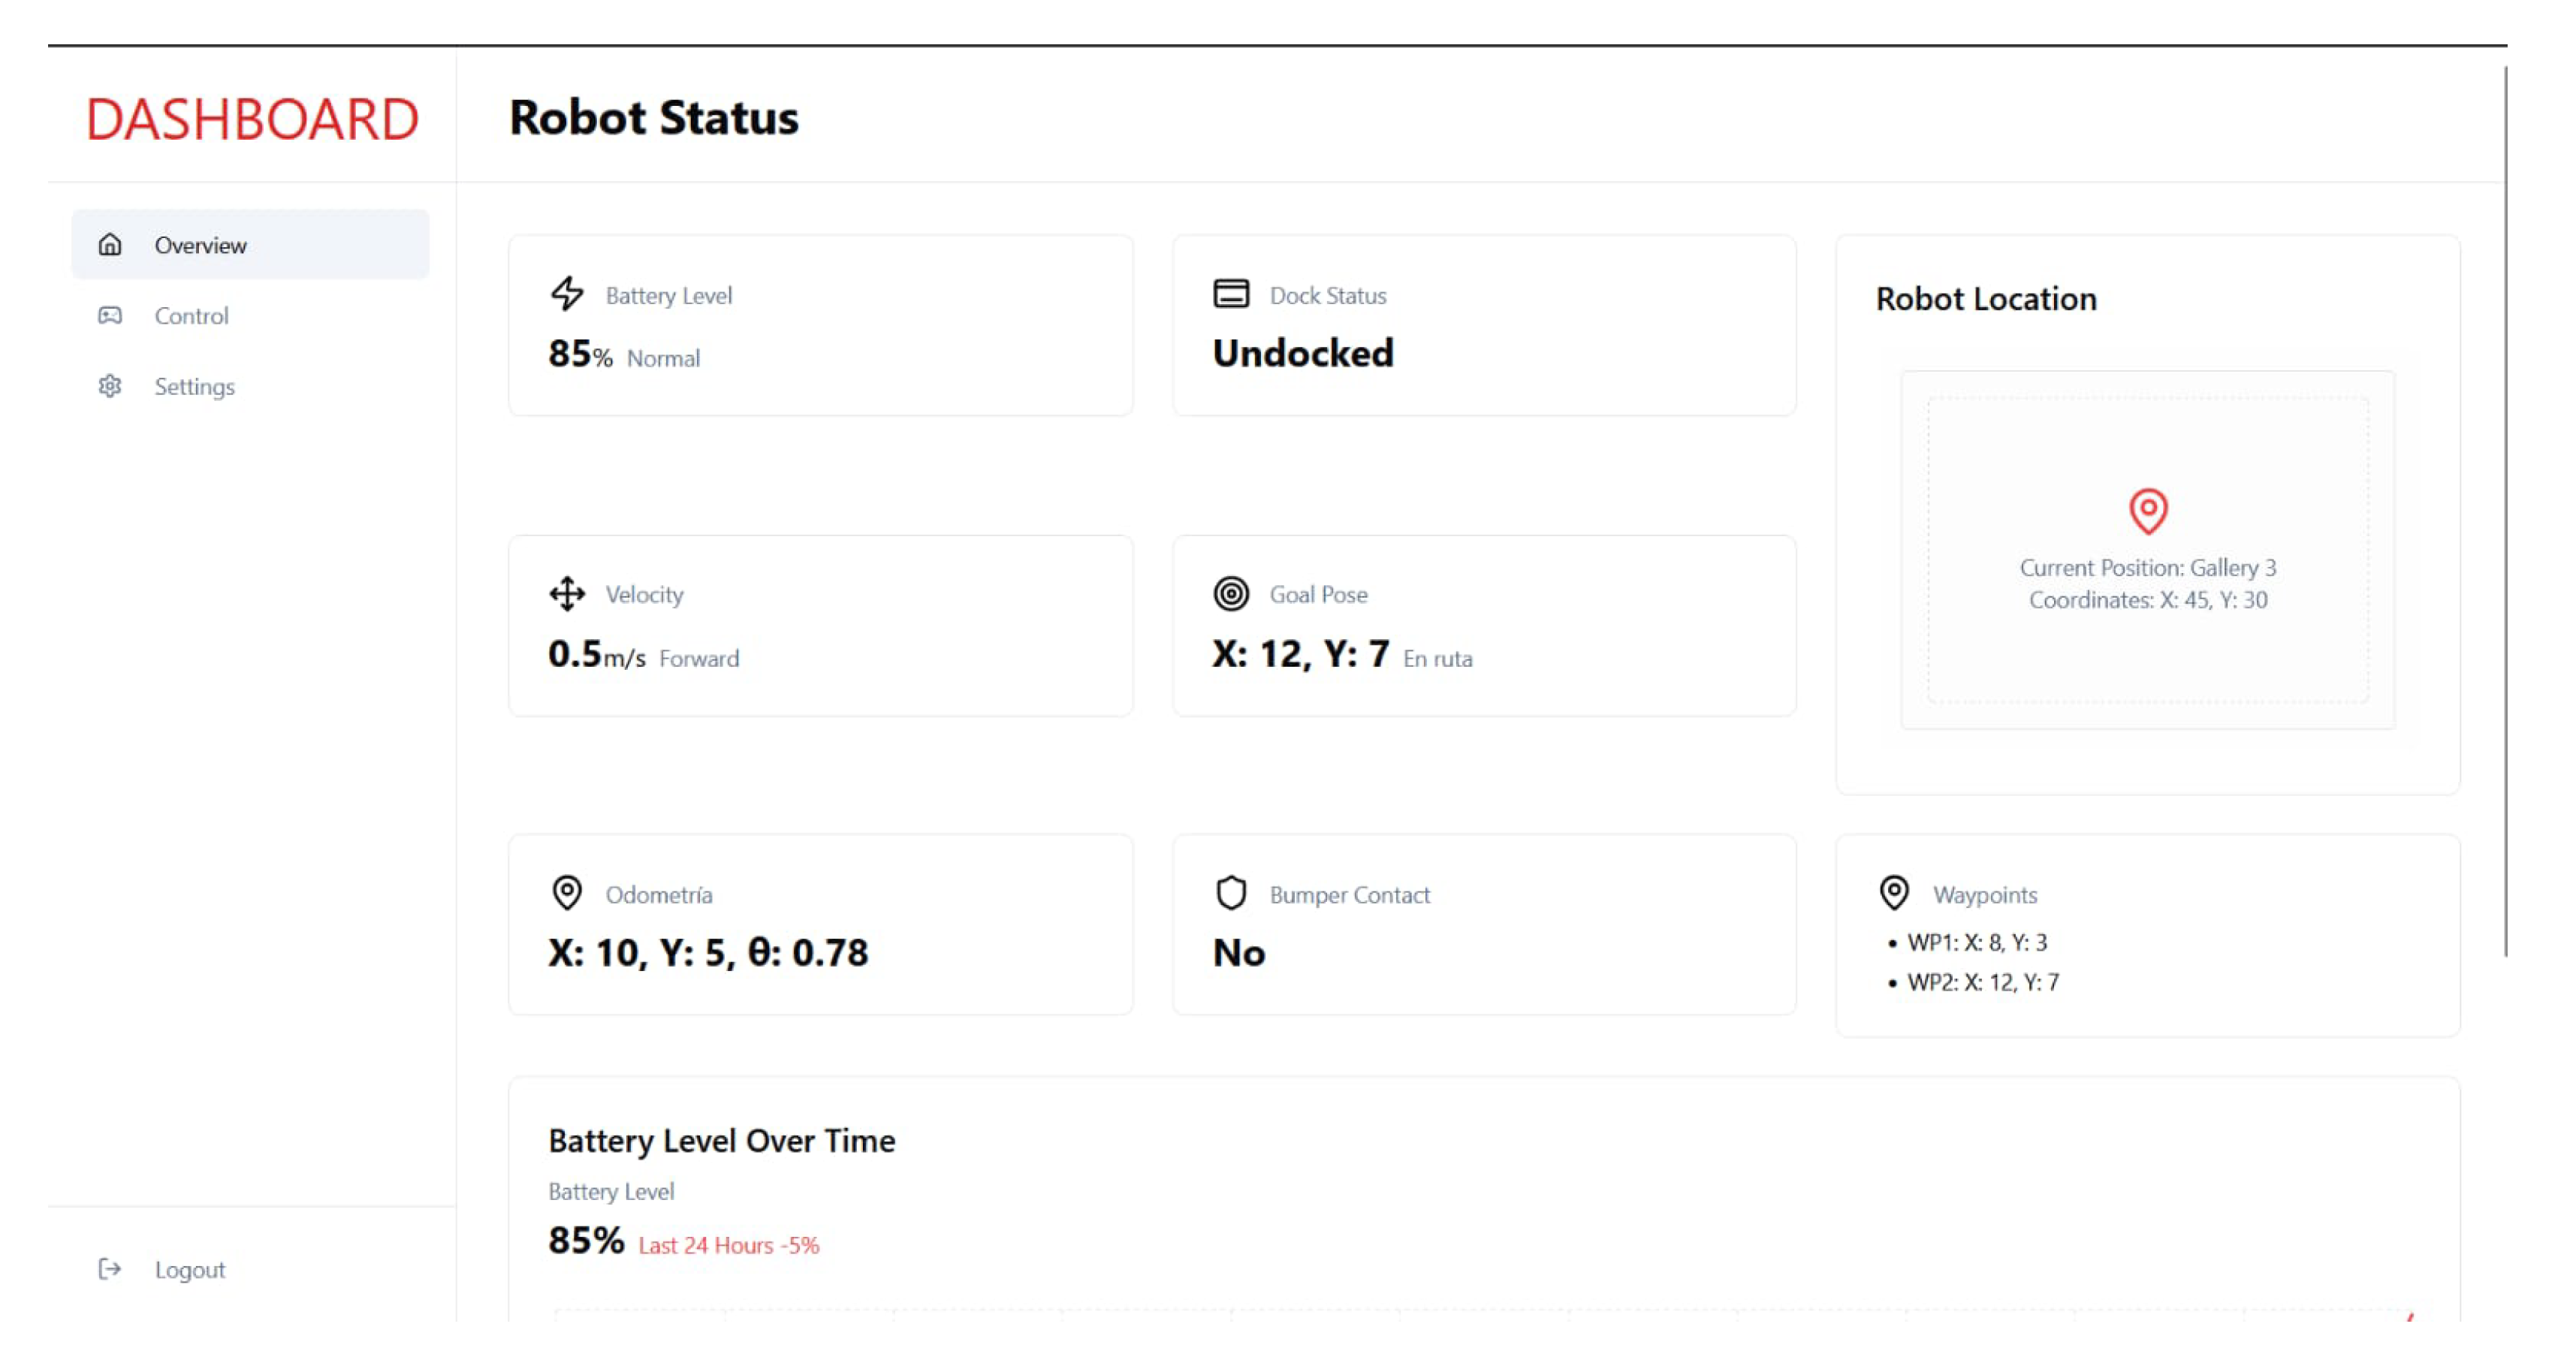Image resolution: width=2576 pixels, height=1360 pixels.
Task: Click the Logout link
Action: coord(189,1269)
